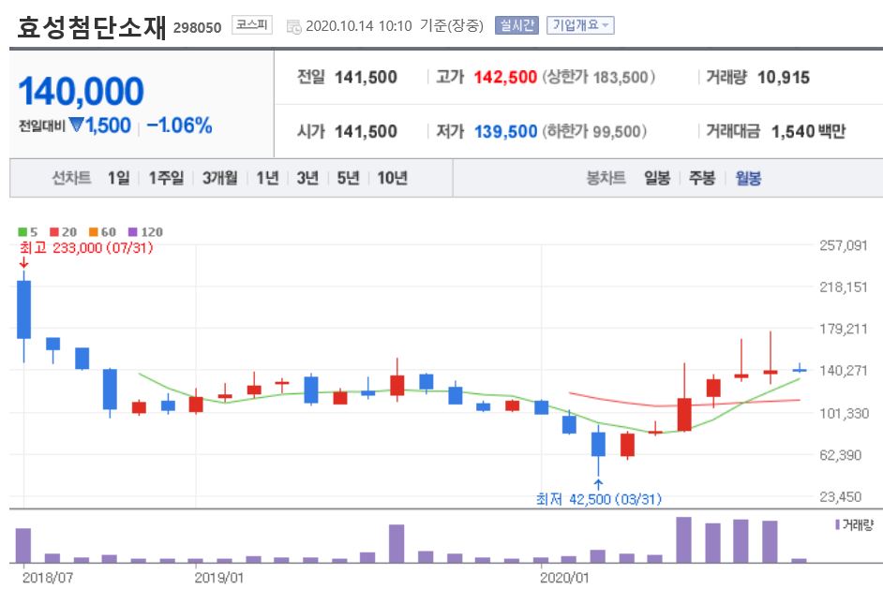
Task: Click the 2019/01 x-axis date label
Action: [x=219, y=578]
